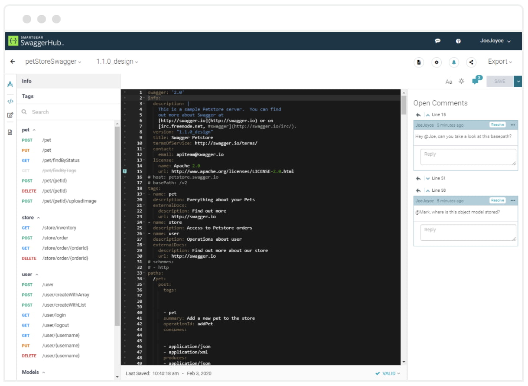This screenshot has width=528, height=386.
Task: Click the settings gear icon near Export
Action: [x=436, y=62]
